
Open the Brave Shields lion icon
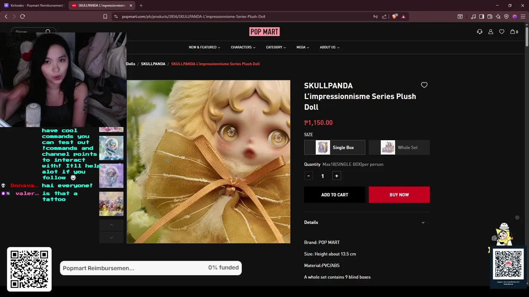(x=394, y=16)
